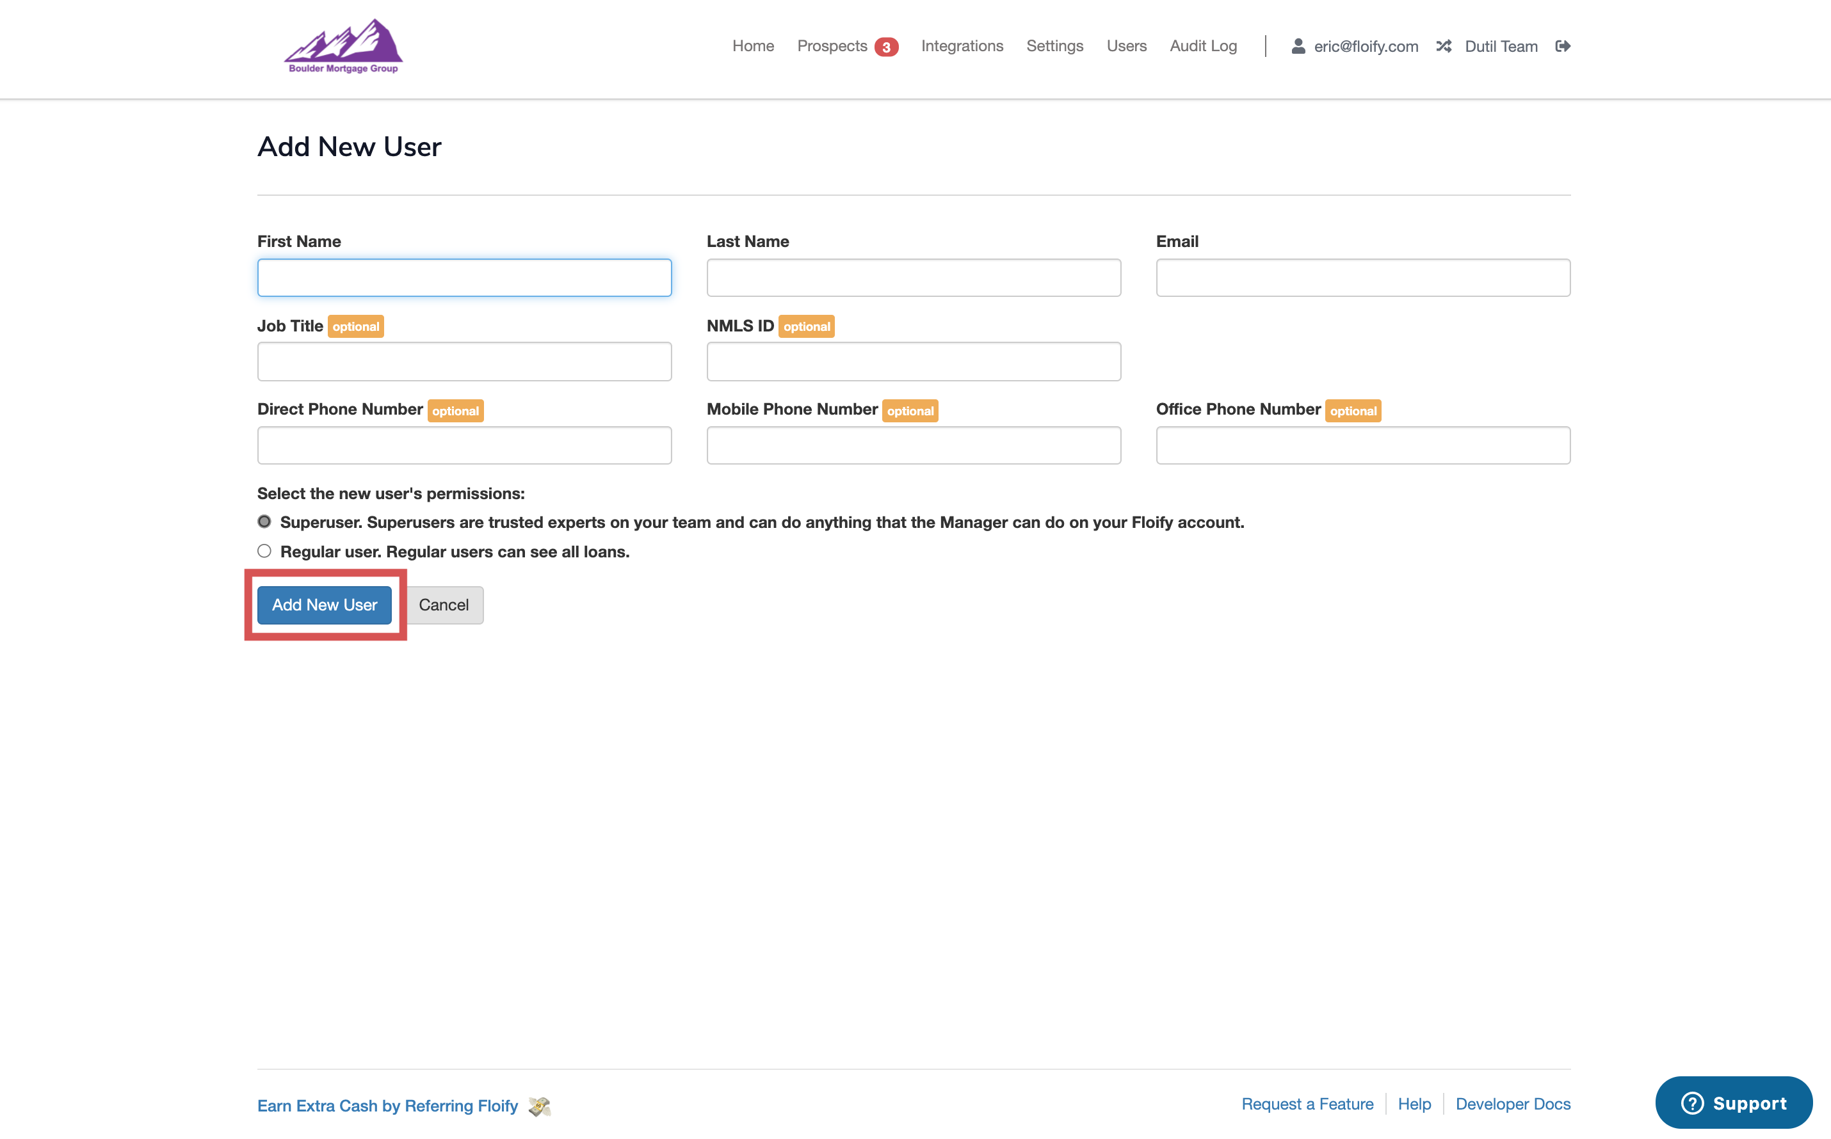Select the Regular user radio option

(264, 551)
